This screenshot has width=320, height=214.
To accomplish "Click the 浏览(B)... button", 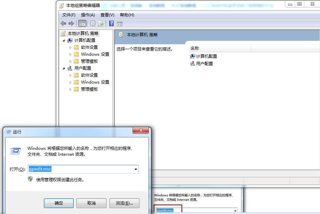I will point(125,203).
